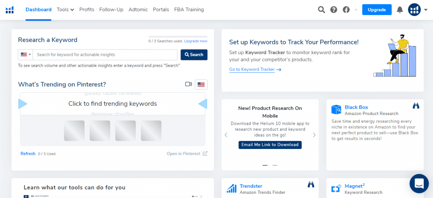Click the Magnet keyword research icon
The height and width of the screenshot is (198, 433).
click(x=337, y=189)
